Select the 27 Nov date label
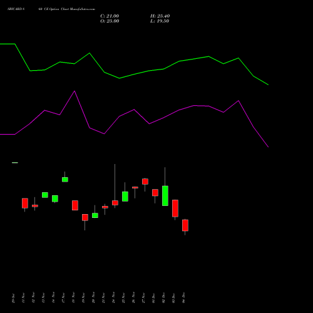The width and height of the screenshot is (313, 313). [143, 298]
